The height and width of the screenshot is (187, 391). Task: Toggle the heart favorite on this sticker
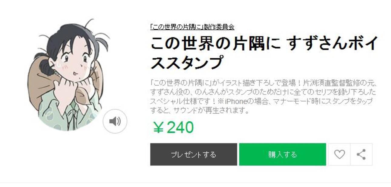pyautogui.click(x=339, y=154)
